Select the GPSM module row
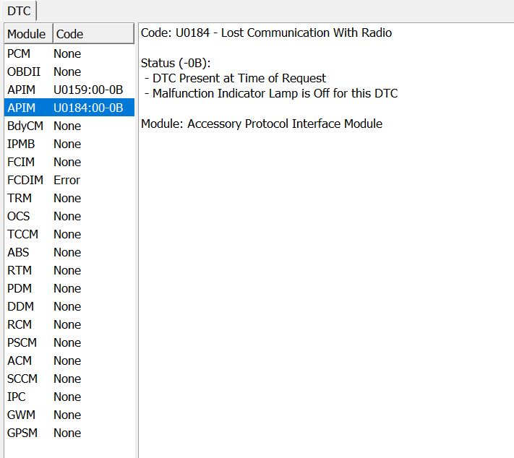This screenshot has height=458, width=514. click(x=69, y=433)
